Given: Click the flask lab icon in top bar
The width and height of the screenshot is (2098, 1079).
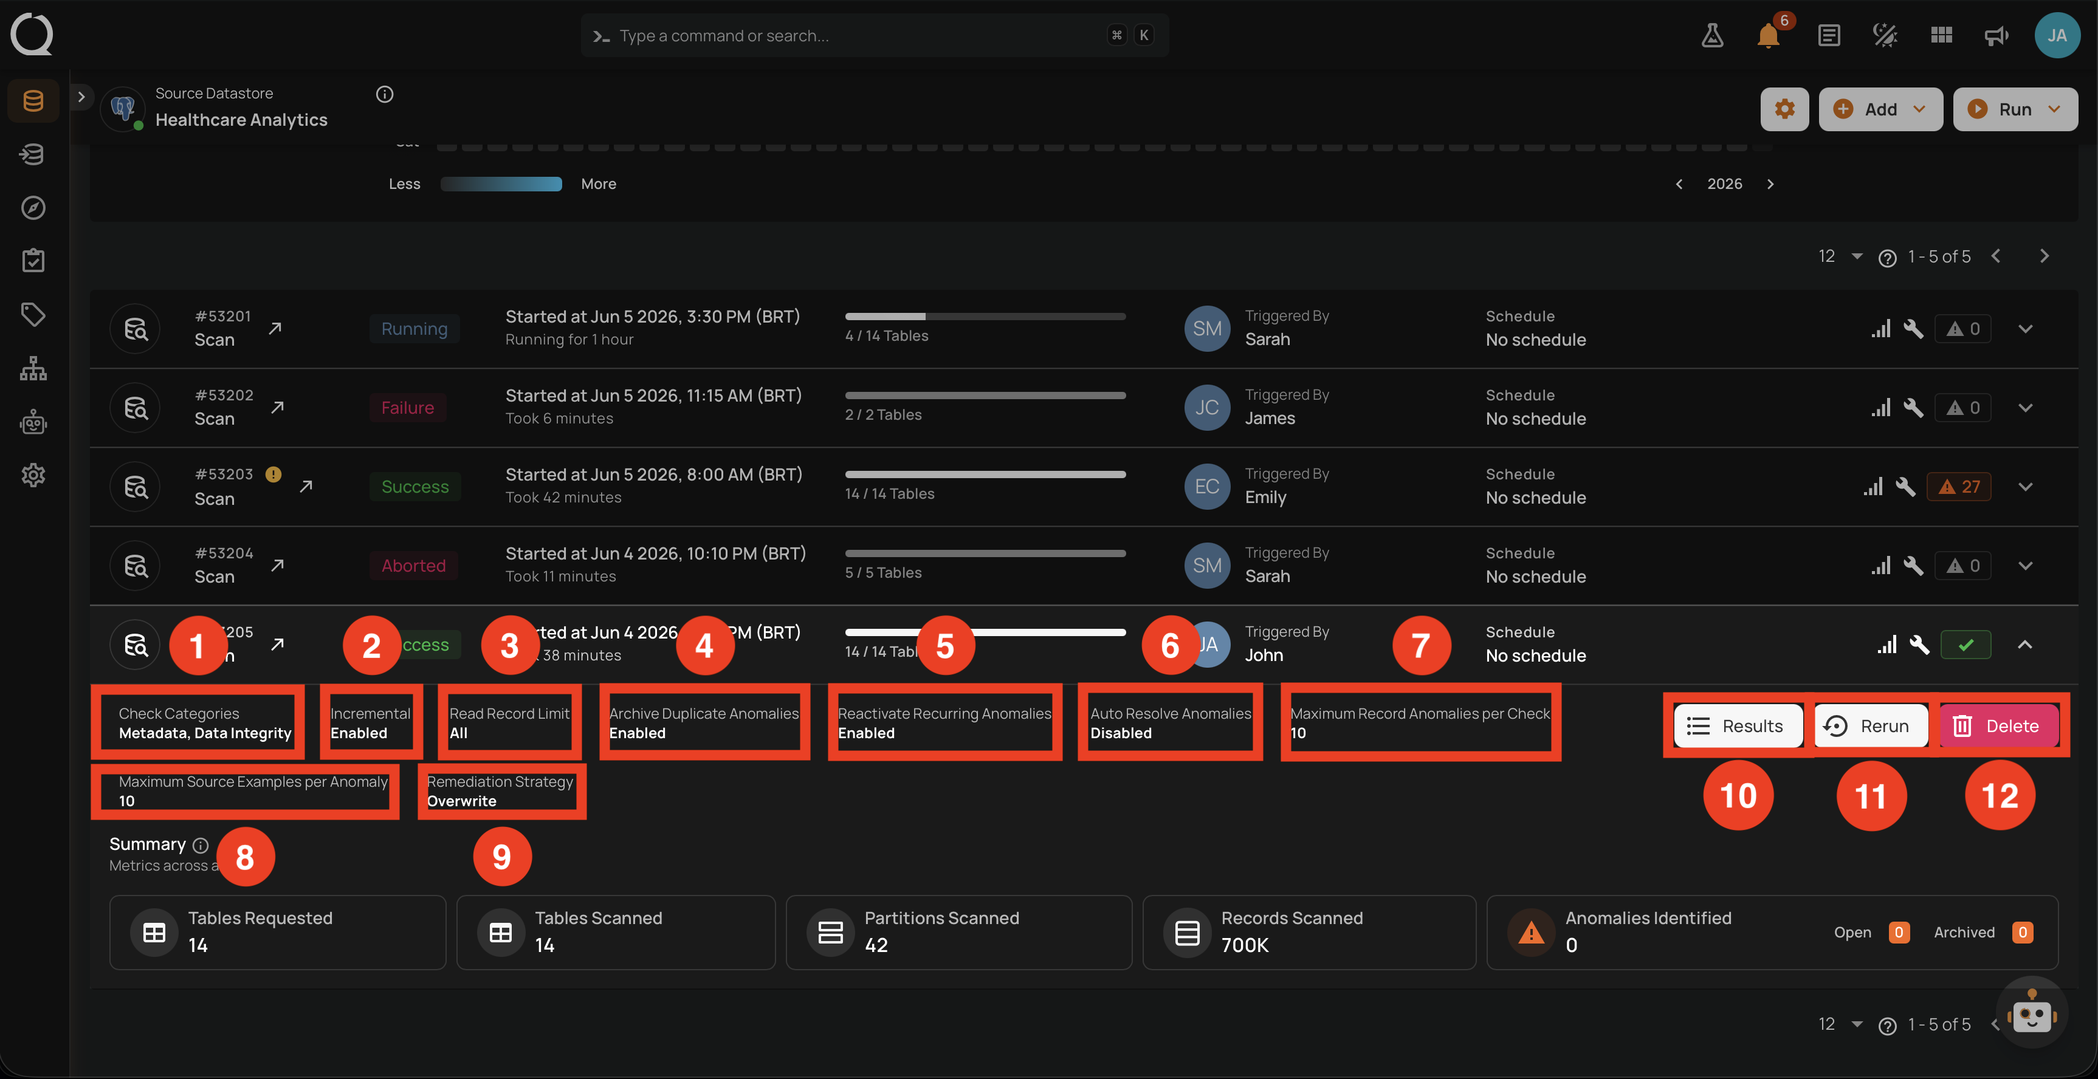Looking at the screenshot, I should click(1712, 36).
